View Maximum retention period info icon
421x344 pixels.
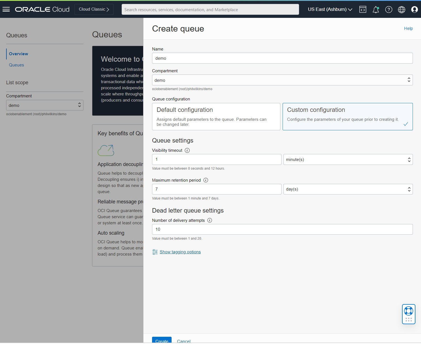[206, 180]
